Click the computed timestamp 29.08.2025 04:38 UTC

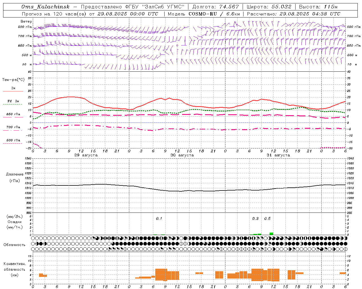pos(310,14)
